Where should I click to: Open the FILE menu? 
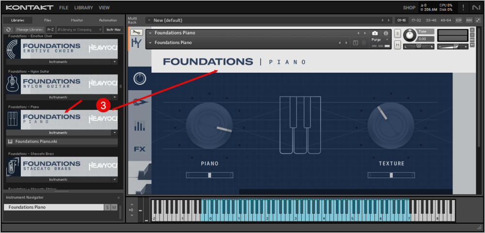[64, 8]
